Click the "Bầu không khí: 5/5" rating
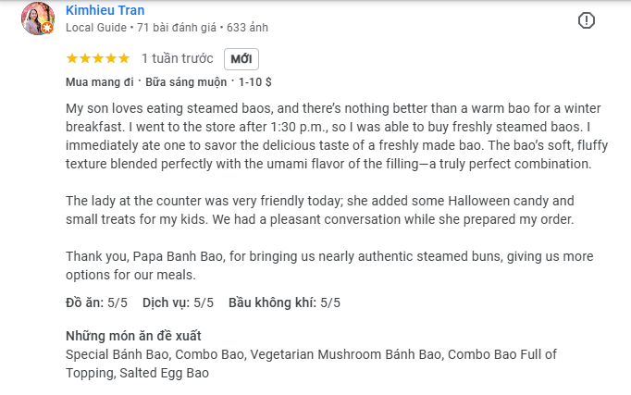631x395 pixels. coord(285,302)
